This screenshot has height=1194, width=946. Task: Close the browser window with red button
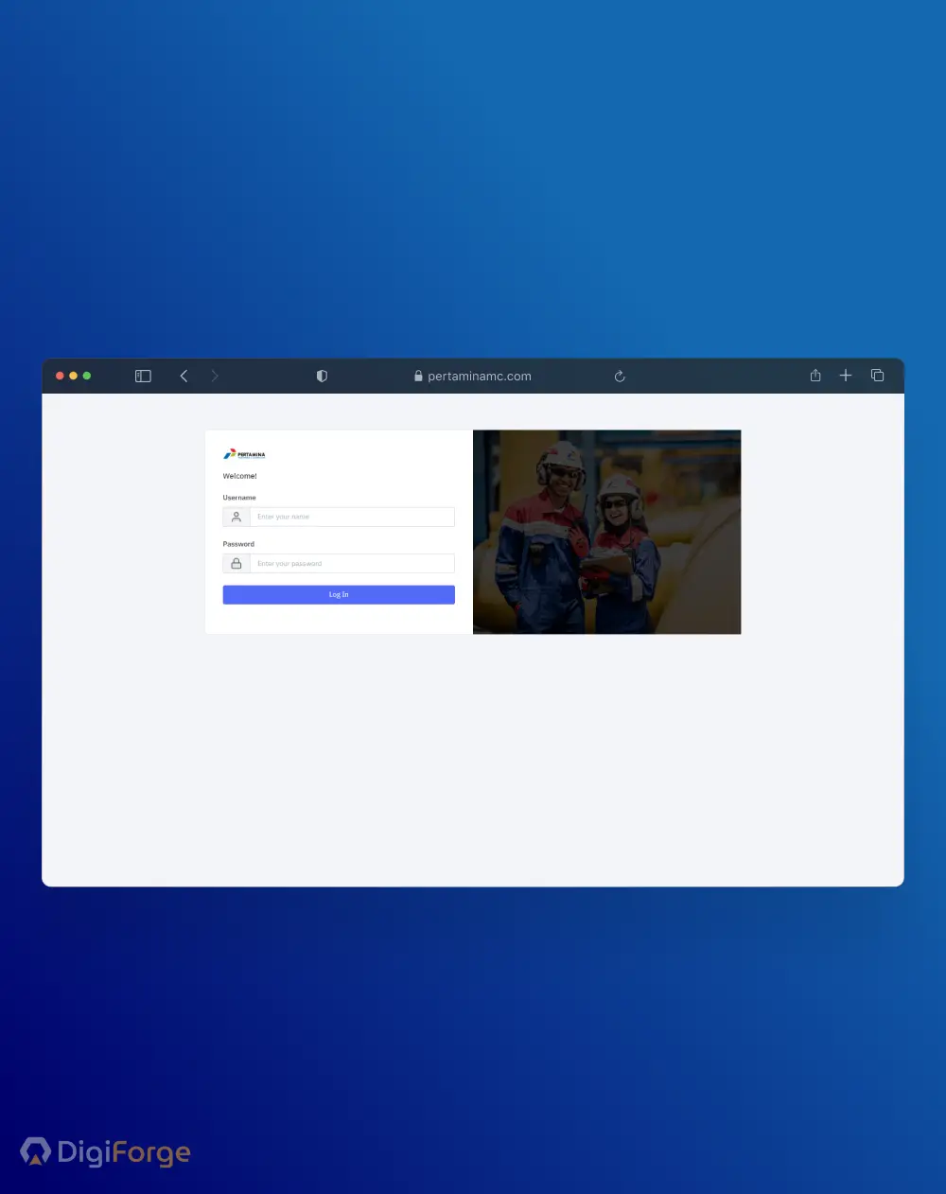click(60, 376)
